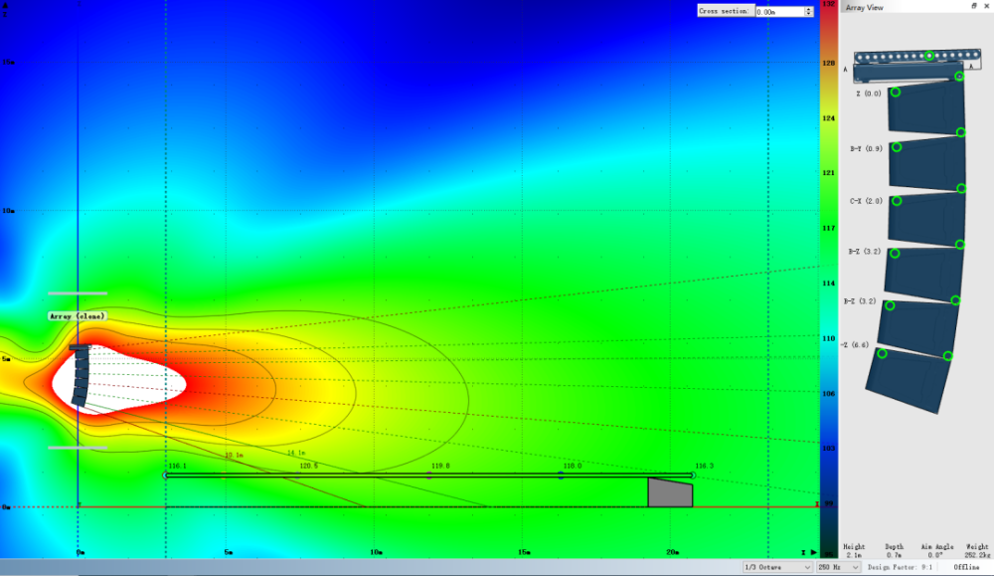Click the front pin under B-Y (0.9) cabinet
Image resolution: width=994 pixels, height=576 pixels.
coord(961,188)
